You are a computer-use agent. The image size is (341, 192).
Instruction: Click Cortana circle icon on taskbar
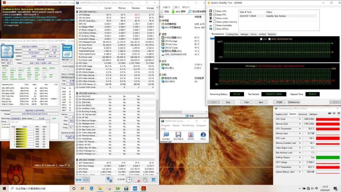click(x=74, y=188)
